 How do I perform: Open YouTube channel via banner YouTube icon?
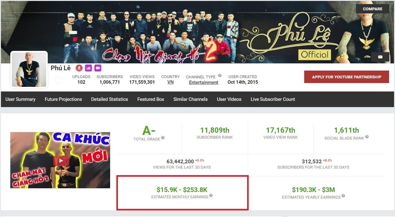coord(380,57)
